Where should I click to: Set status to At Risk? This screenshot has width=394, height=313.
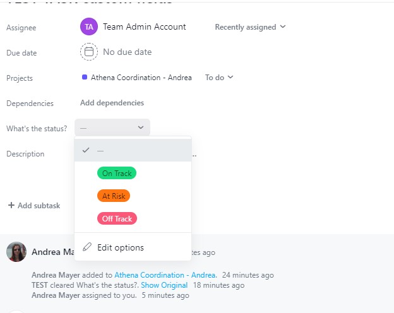pos(114,196)
